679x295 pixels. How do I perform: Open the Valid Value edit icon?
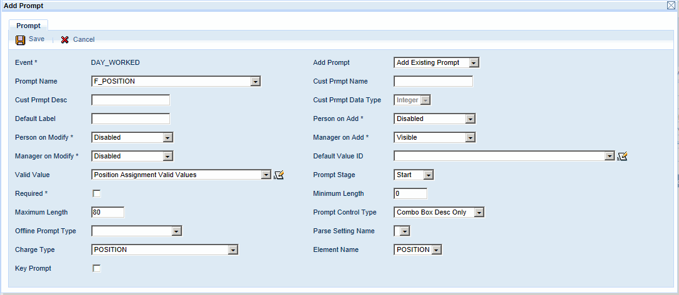pos(279,175)
